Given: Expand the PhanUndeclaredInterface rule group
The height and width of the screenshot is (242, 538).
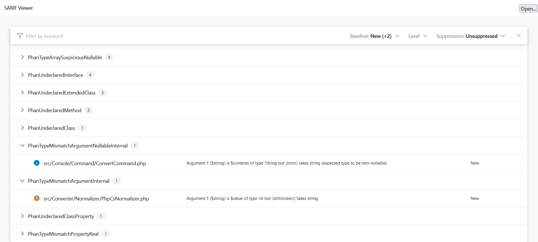Looking at the screenshot, I should [x=22, y=75].
